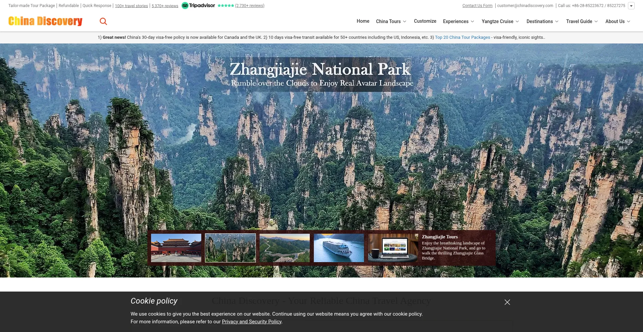Open the 100+ travel stories link
Viewport: 643px width, 332px height.
tap(131, 6)
